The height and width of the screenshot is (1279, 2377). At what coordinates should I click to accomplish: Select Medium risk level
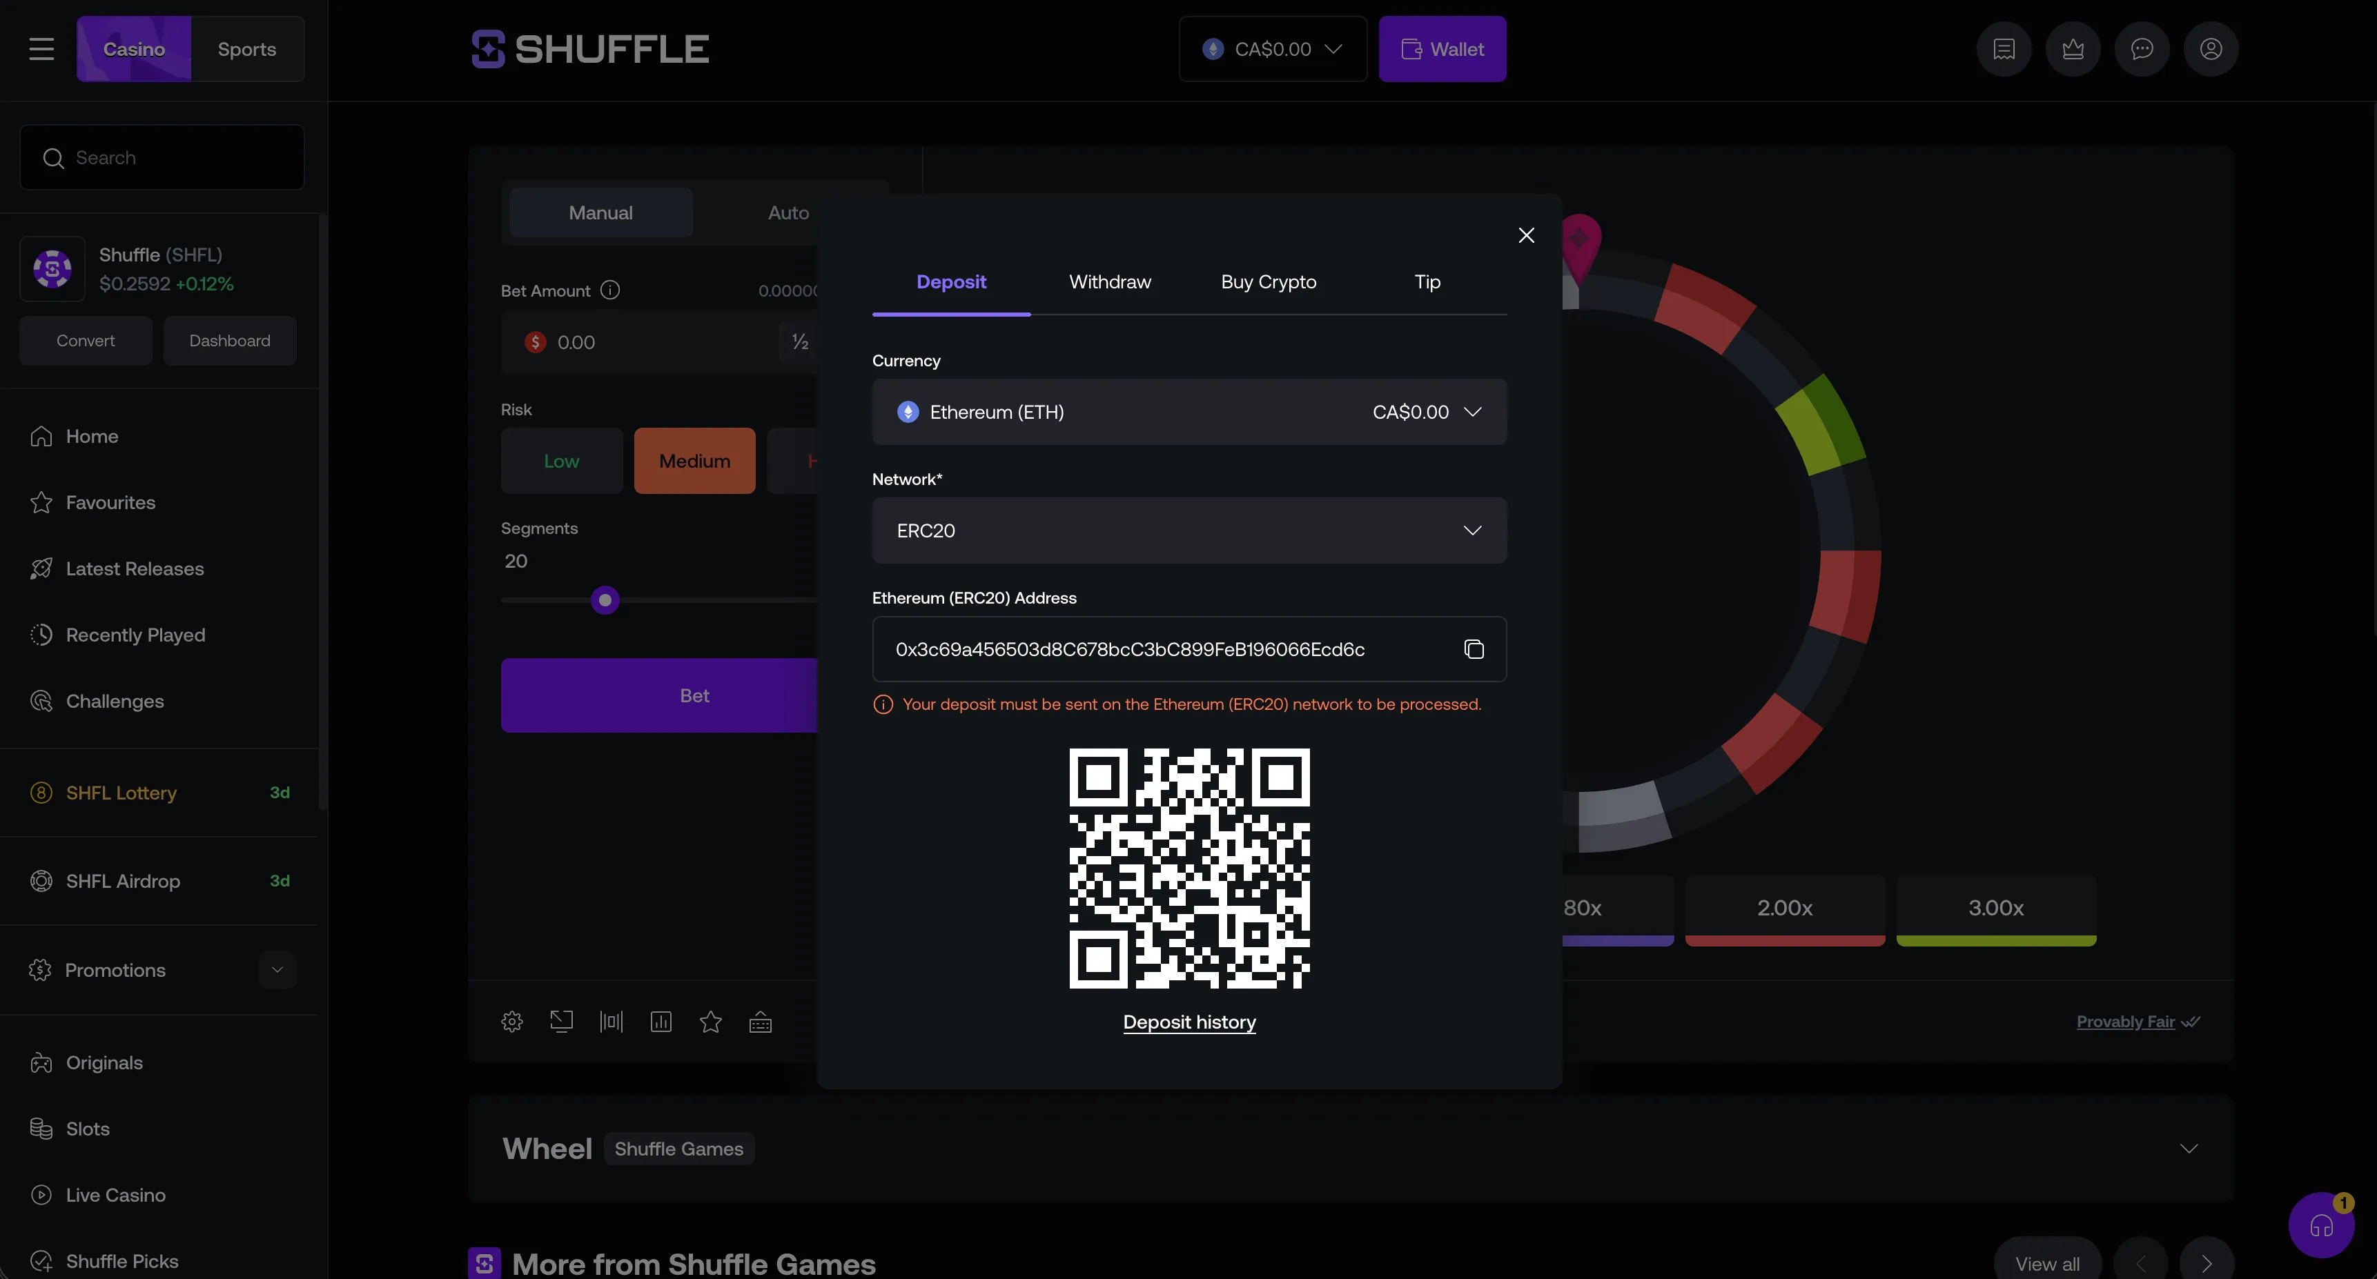(x=694, y=461)
